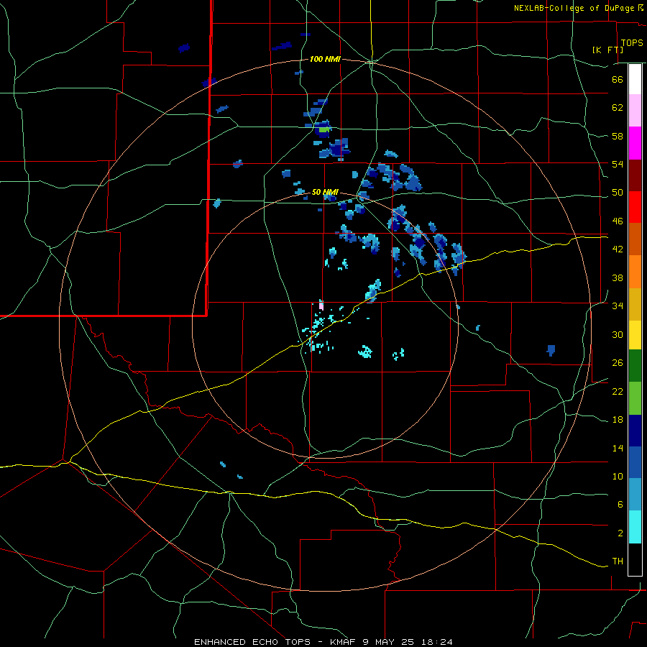647x647 pixels.
Task: Click the 66 legend value
Action: (618, 79)
